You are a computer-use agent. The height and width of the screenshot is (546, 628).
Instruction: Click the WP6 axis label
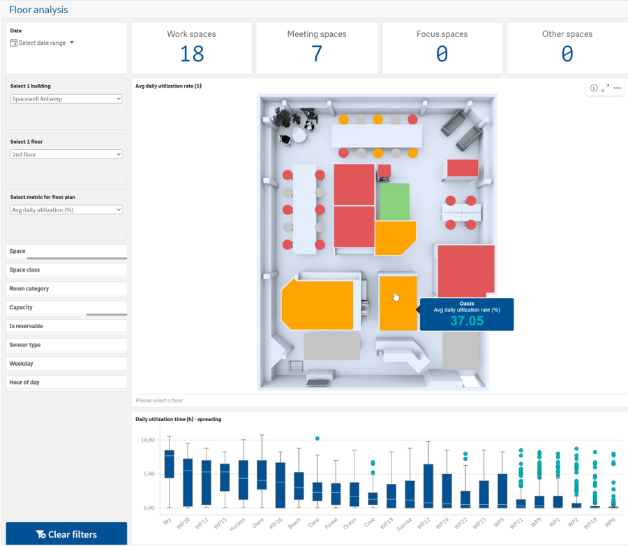pyautogui.click(x=610, y=522)
